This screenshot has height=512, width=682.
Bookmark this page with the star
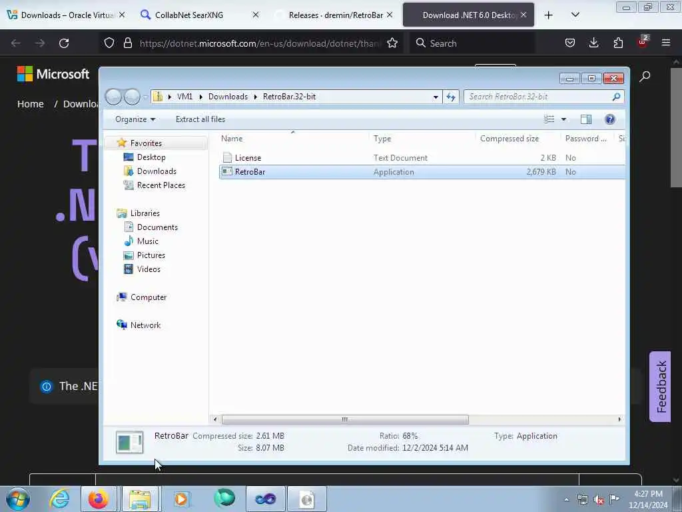pyautogui.click(x=392, y=43)
